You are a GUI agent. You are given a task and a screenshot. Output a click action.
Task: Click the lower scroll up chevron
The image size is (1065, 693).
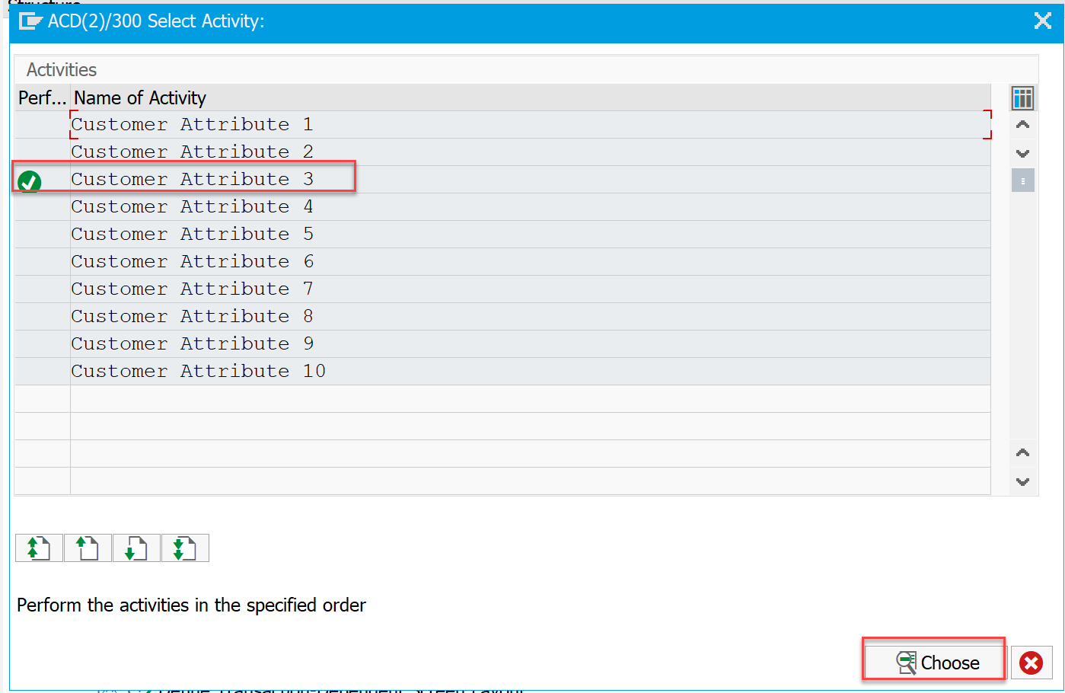(1022, 453)
